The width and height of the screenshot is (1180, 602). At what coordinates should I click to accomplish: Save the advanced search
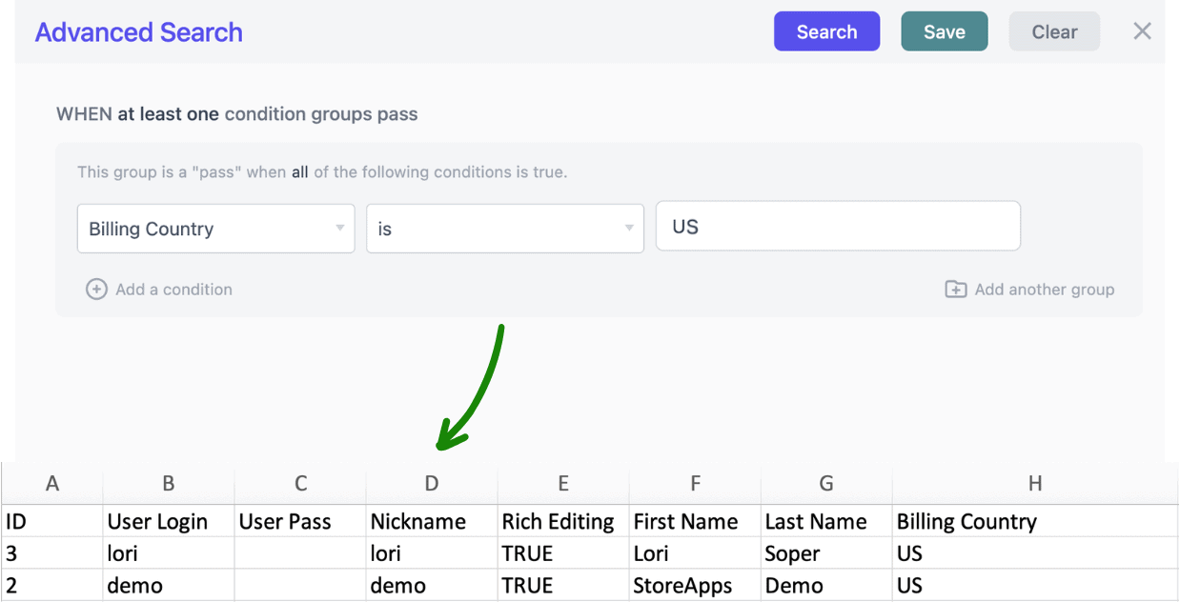coord(944,31)
